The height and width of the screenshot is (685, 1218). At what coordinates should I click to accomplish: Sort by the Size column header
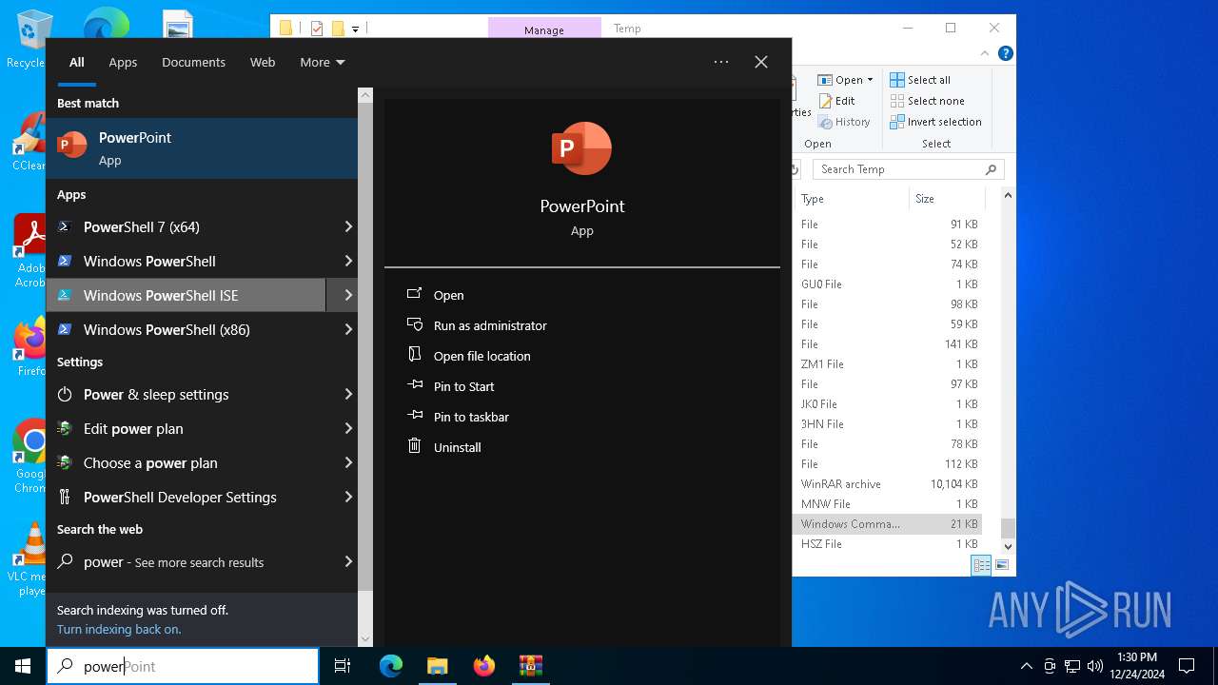click(x=946, y=199)
